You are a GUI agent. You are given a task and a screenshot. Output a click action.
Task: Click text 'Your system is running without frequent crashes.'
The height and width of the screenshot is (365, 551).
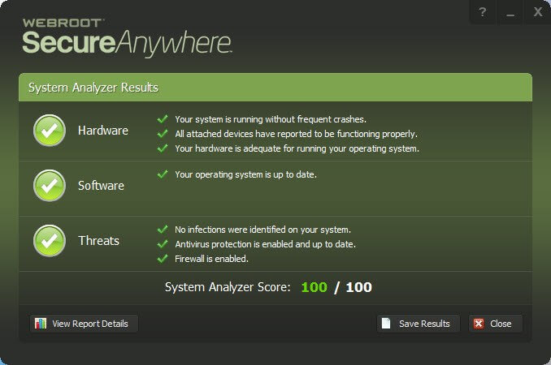pyautogui.click(x=271, y=119)
